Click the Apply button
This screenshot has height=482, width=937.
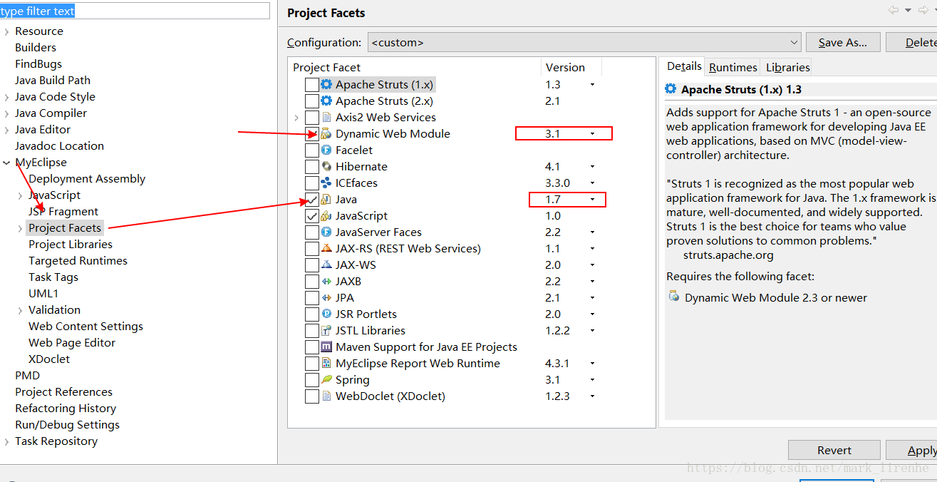pyautogui.click(x=911, y=450)
